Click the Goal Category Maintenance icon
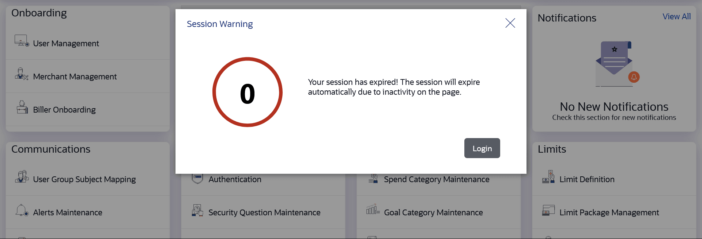The height and width of the screenshot is (239, 702). pos(373,209)
